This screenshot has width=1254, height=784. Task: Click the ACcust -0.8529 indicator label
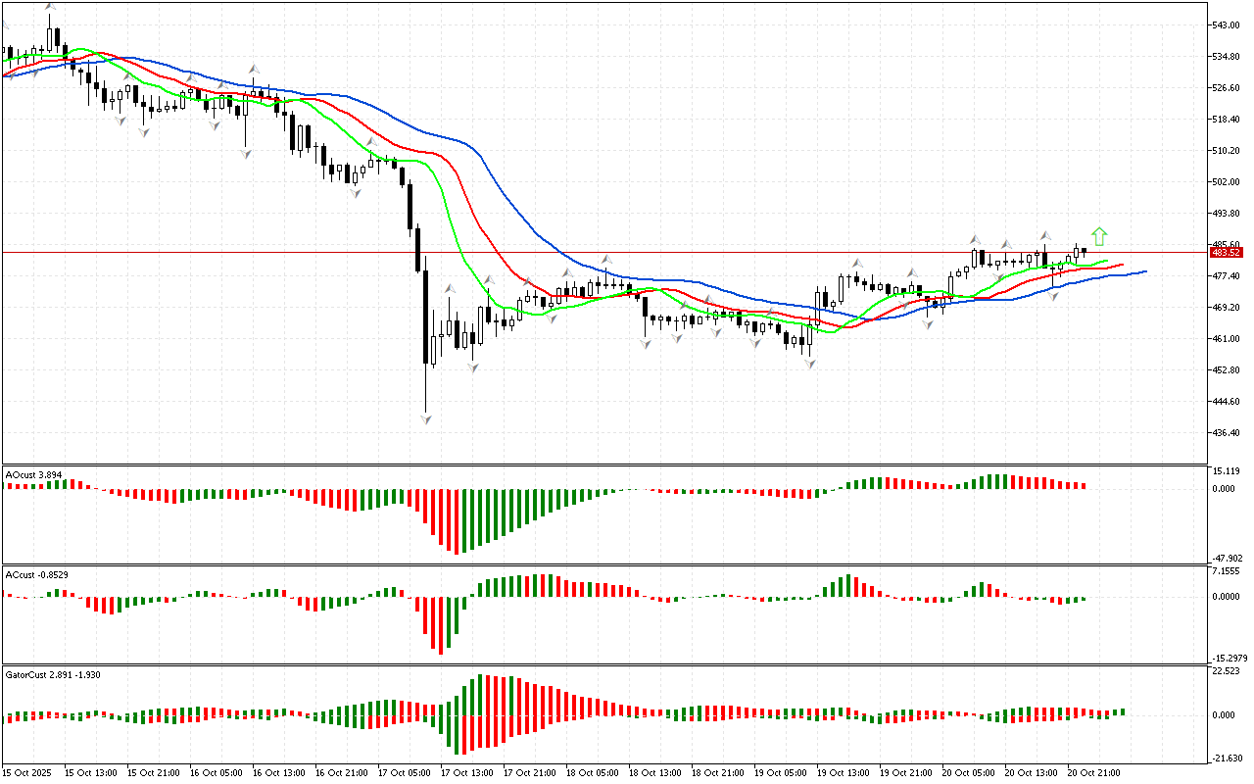[x=35, y=574]
